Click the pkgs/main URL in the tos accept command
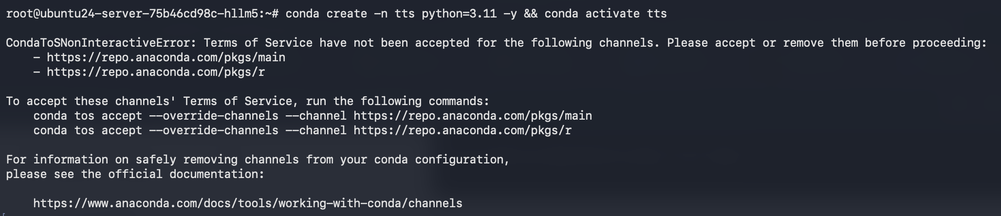The width and height of the screenshot is (1001, 216). (472, 116)
